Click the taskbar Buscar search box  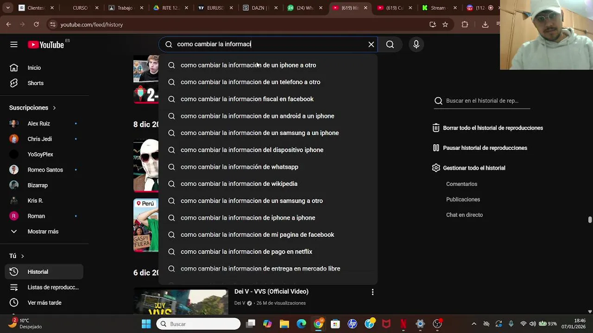pyautogui.click(x=198, y=324)
